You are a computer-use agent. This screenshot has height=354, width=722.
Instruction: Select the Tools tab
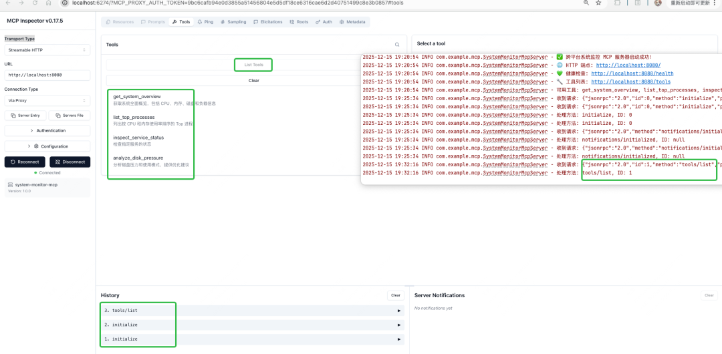[181, 21]
